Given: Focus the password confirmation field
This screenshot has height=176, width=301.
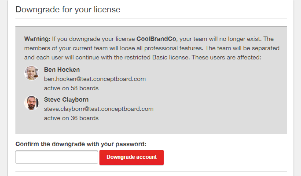Looking at the screenshot, I should pyautogui.click(x=57, y=157).
